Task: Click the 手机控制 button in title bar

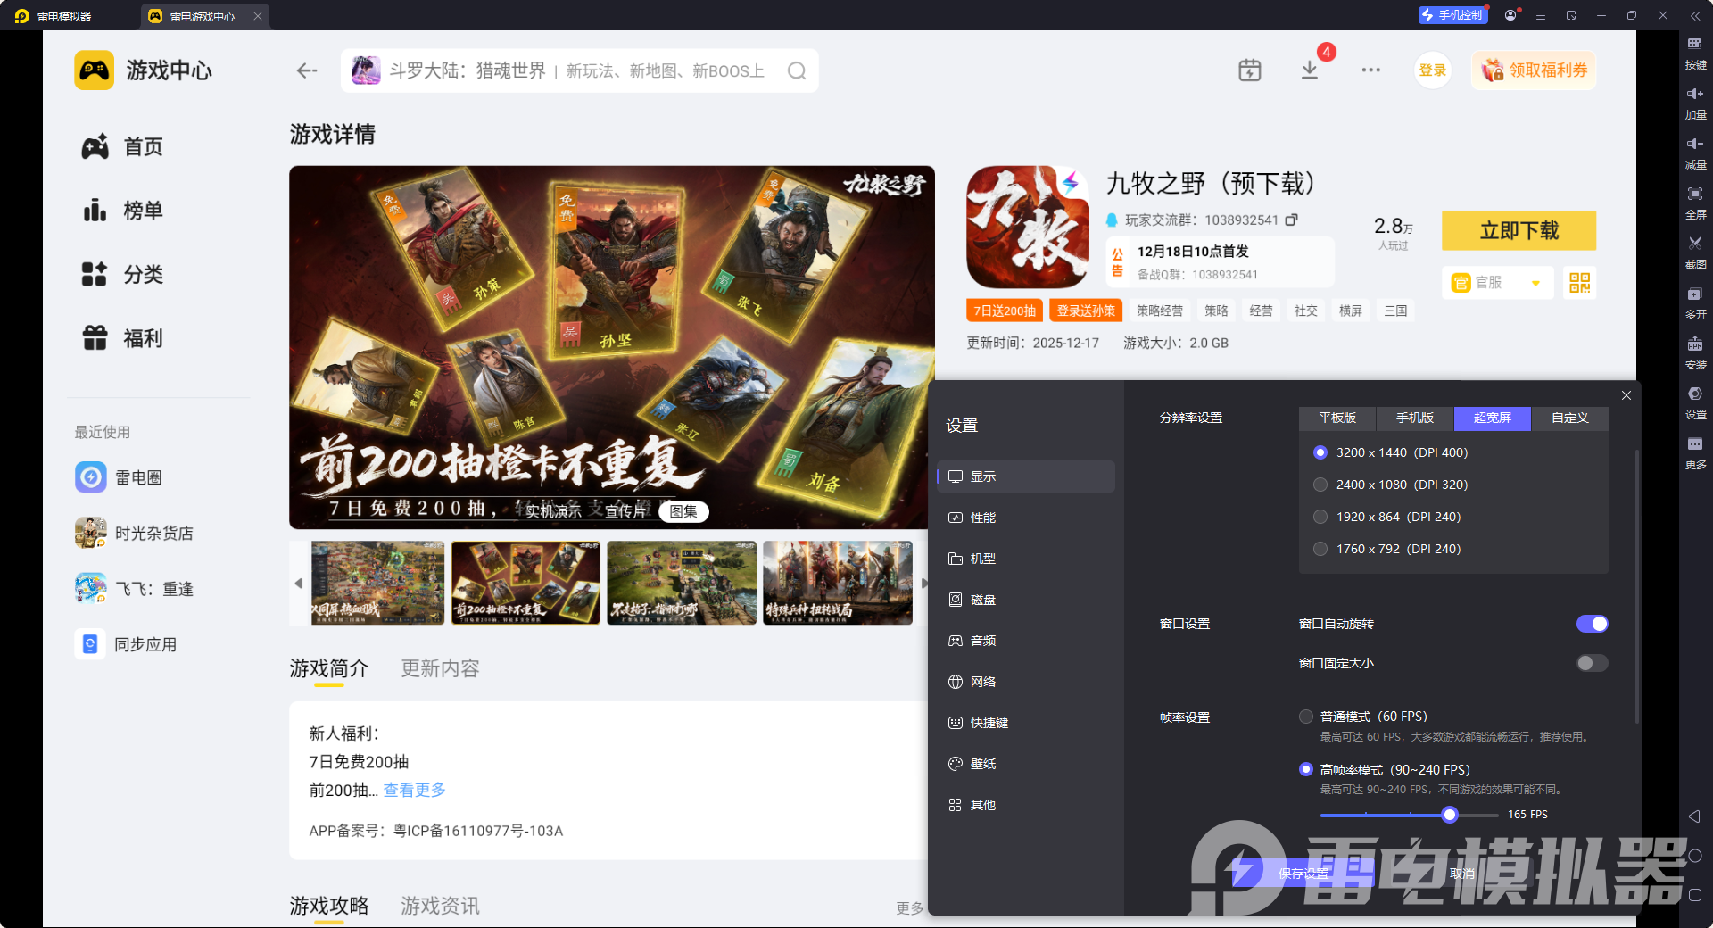Action: [1452, 15]
